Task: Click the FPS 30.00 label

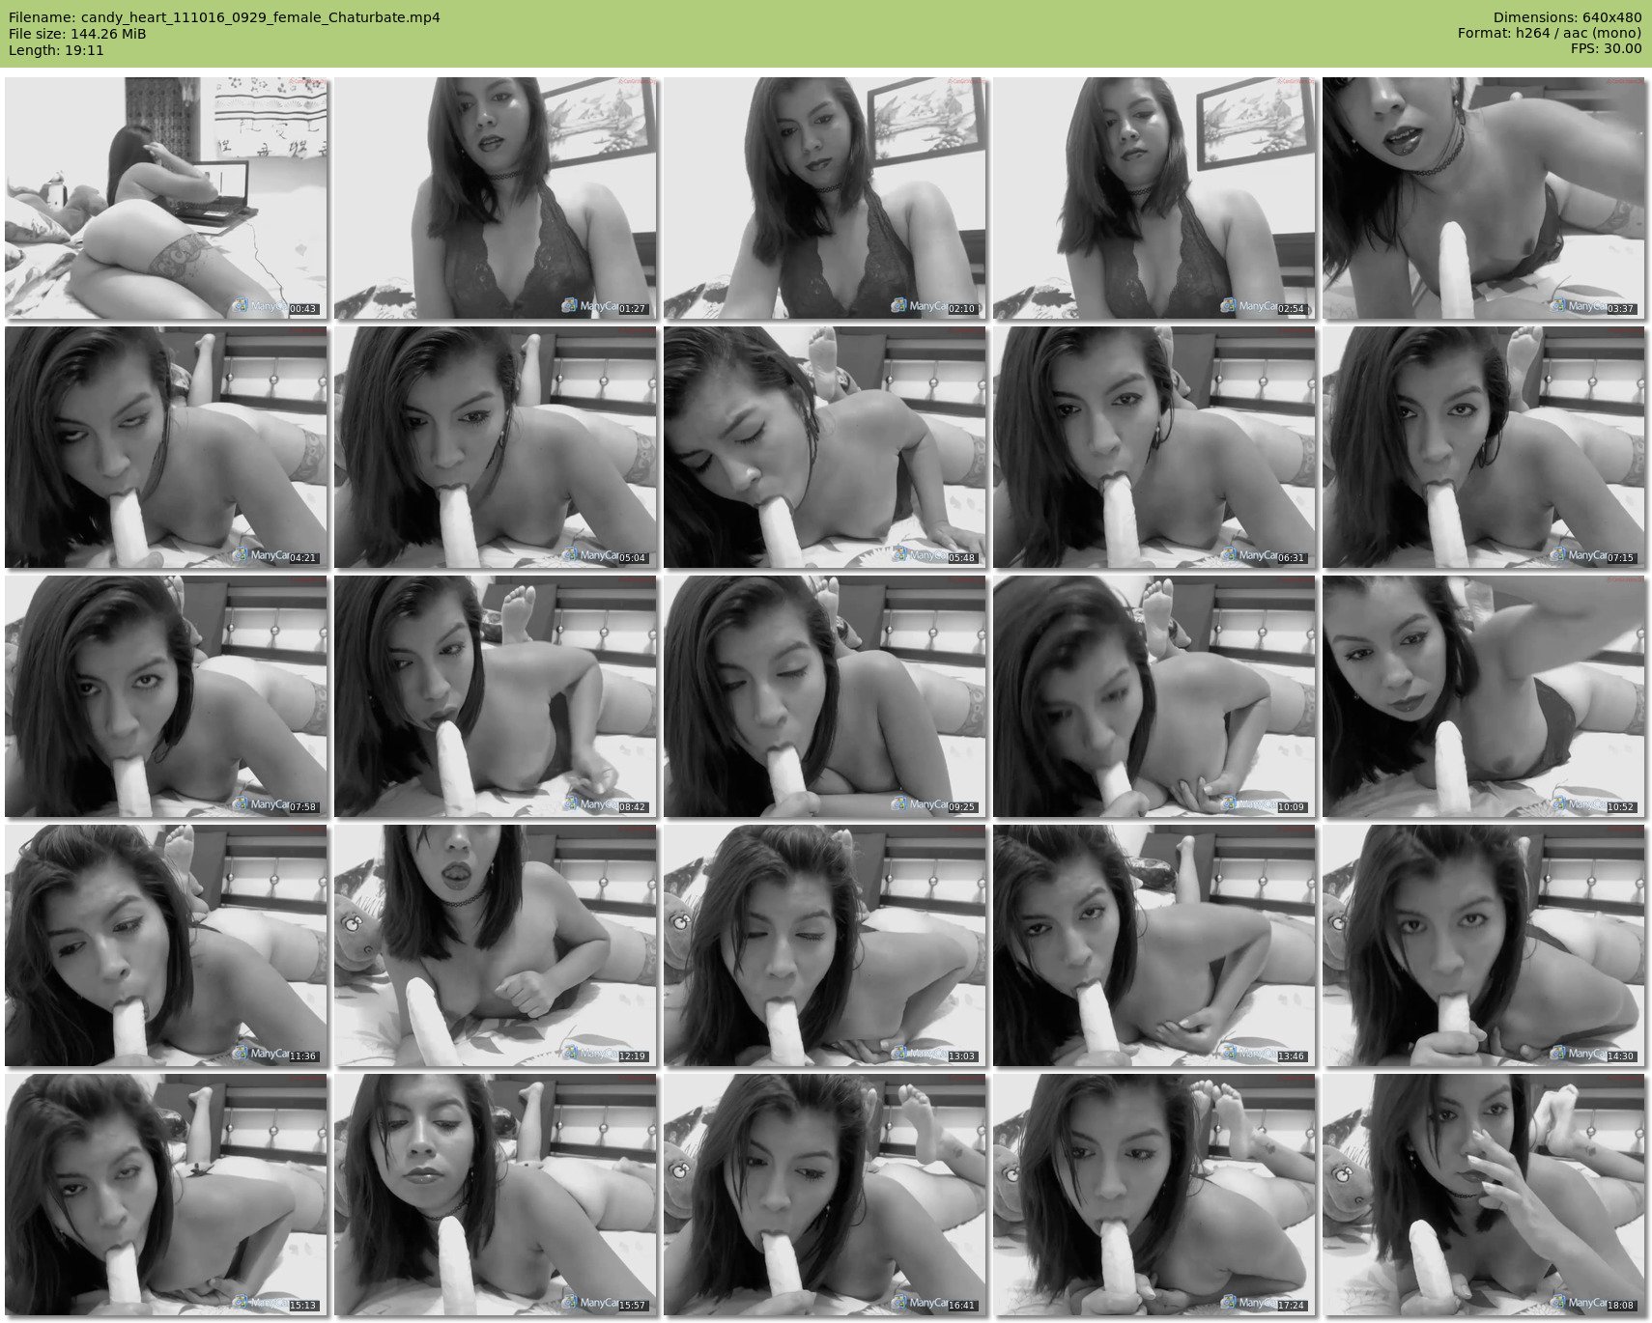Action: click(x=1606, y=48)
